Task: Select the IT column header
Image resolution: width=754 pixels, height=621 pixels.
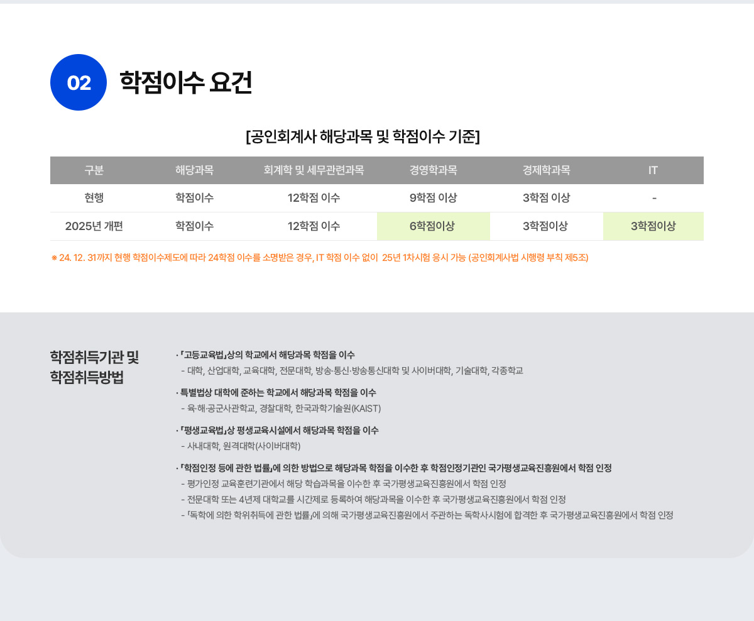Action: pyautogui.click(x=653, y=170)
